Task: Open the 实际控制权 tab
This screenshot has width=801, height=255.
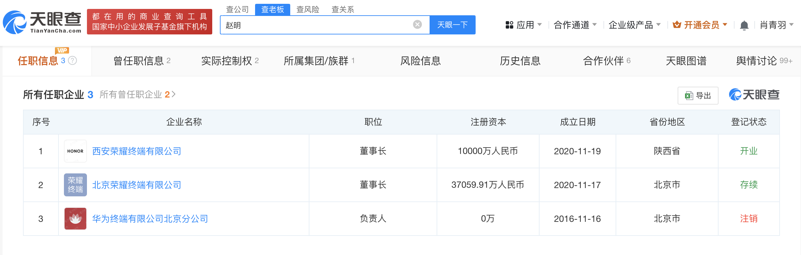Action: tap(230, 61)
